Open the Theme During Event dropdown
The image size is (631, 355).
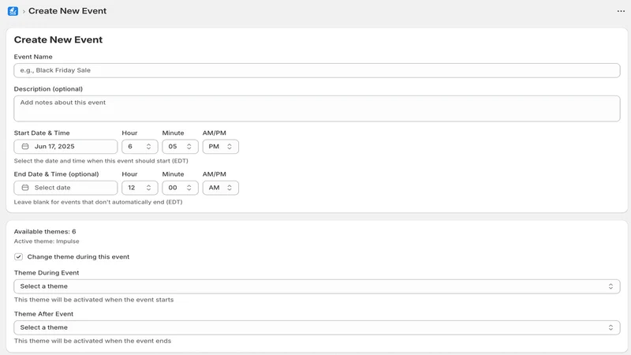pyautogui.click(x=317, y=286)
